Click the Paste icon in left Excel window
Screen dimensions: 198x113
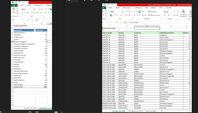click(14, 10)
